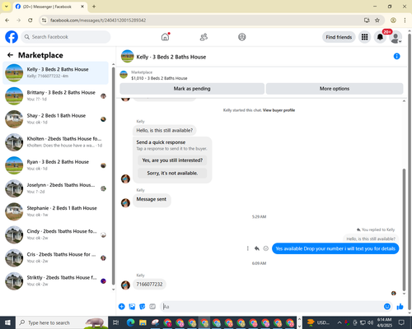Click the phone number message 7166077232

click(149, 285)
